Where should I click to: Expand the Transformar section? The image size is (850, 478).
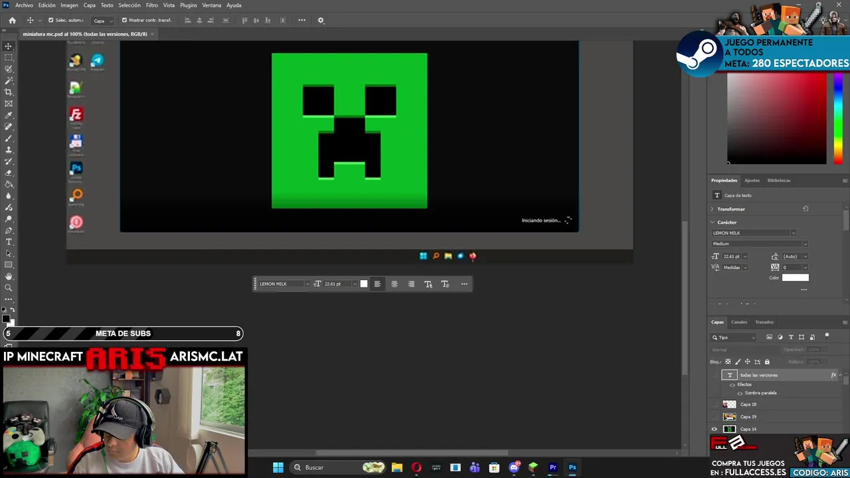pyautogui.click(x=713, y=209)
